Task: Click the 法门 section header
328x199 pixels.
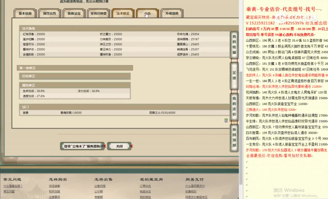Action: pos(125,107)
